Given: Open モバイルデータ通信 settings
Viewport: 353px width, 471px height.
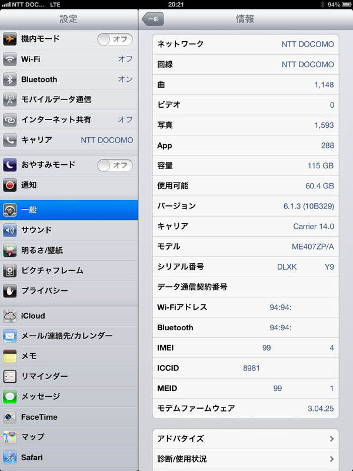Looking at the screenshot, I should pyautogui.click(x=69, y=99).
